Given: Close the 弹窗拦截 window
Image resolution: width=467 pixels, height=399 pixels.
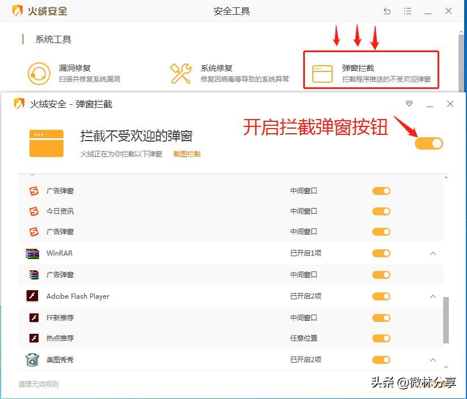Looking at the screenshot, I should click(x=450, y=104).
